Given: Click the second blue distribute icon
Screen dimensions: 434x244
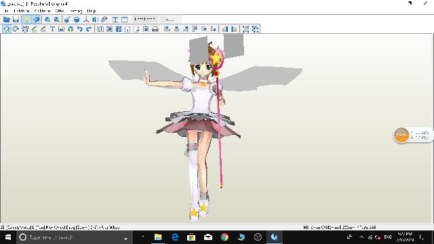Looking at the screenshot, I should [x=234, y=28].
